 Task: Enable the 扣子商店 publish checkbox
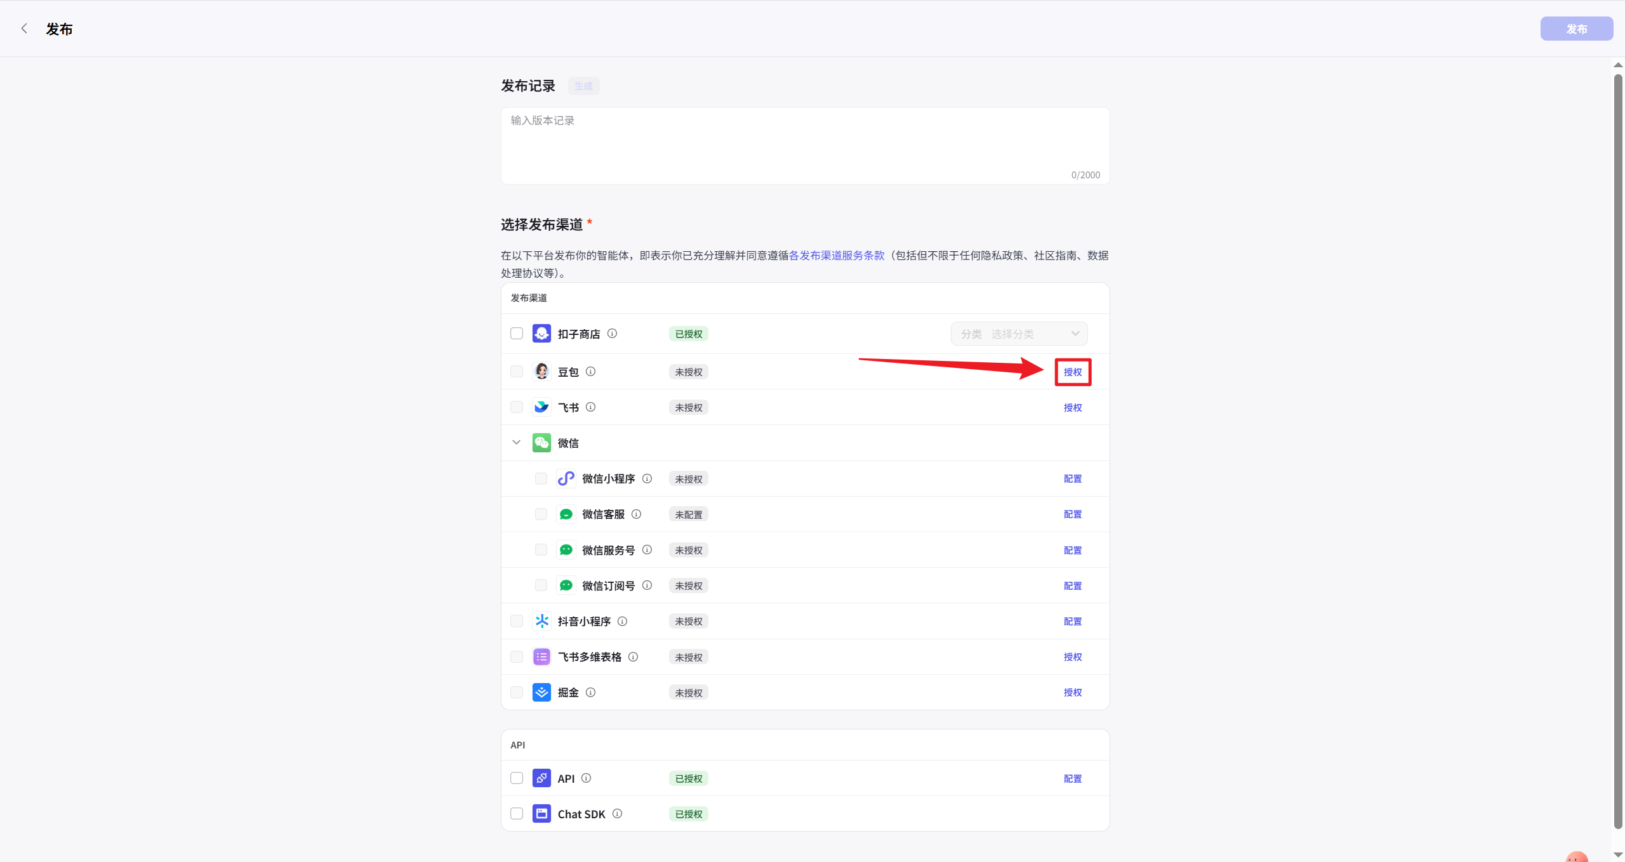(x=516, y=333)
